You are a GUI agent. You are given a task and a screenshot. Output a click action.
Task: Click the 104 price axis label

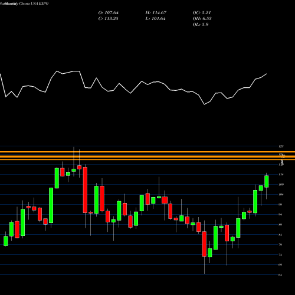pos(281,195)
